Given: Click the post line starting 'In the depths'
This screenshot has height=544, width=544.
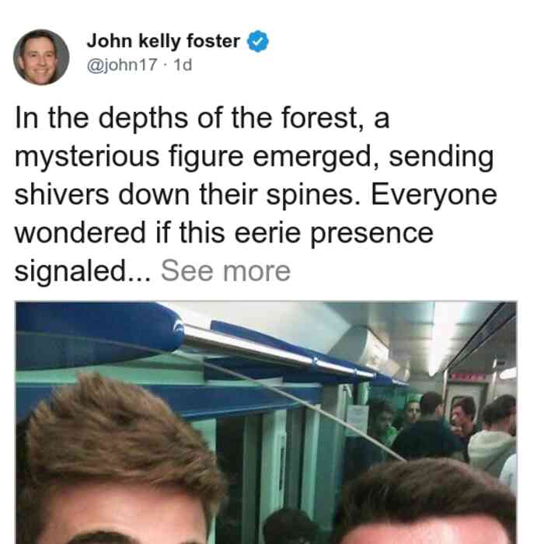Looking at the screenshot, I should 202,119.
